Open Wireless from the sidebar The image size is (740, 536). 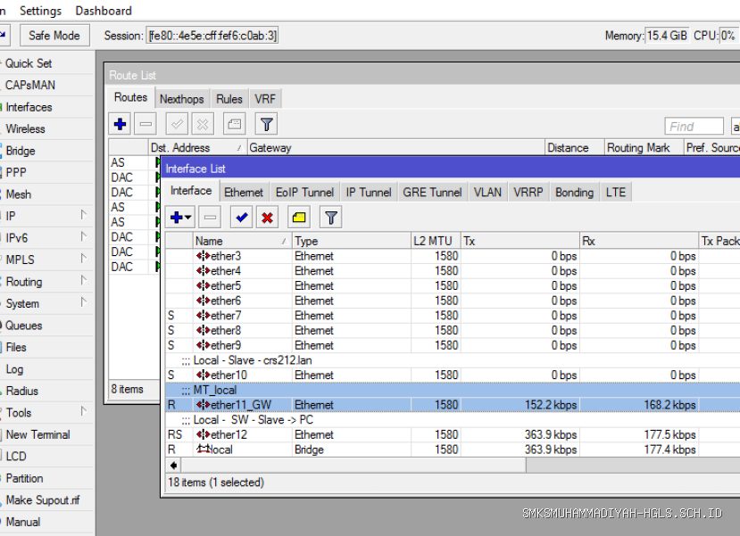click(47, 128)
